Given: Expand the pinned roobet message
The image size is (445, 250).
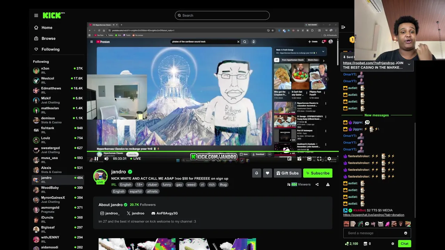Looking at the screenshot, I should coord(409,65).
